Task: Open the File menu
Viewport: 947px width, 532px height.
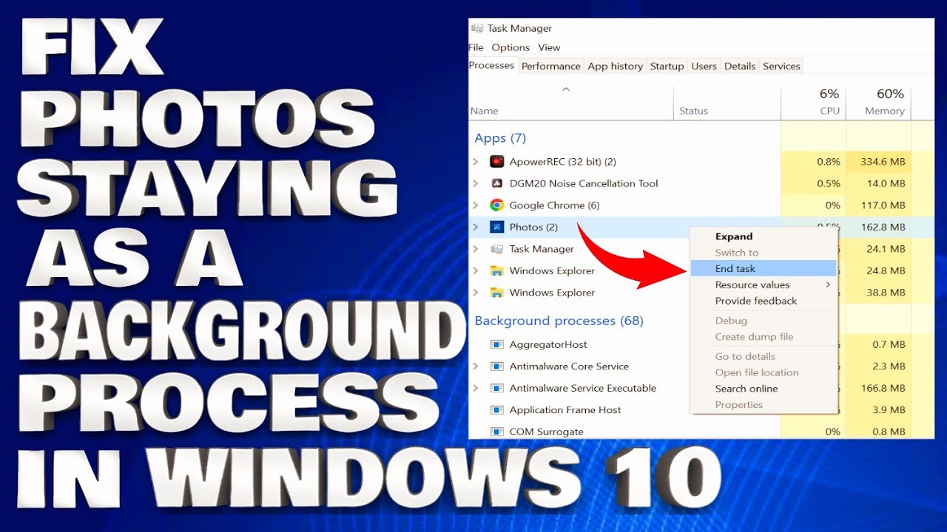Action: tap(476, 47)
